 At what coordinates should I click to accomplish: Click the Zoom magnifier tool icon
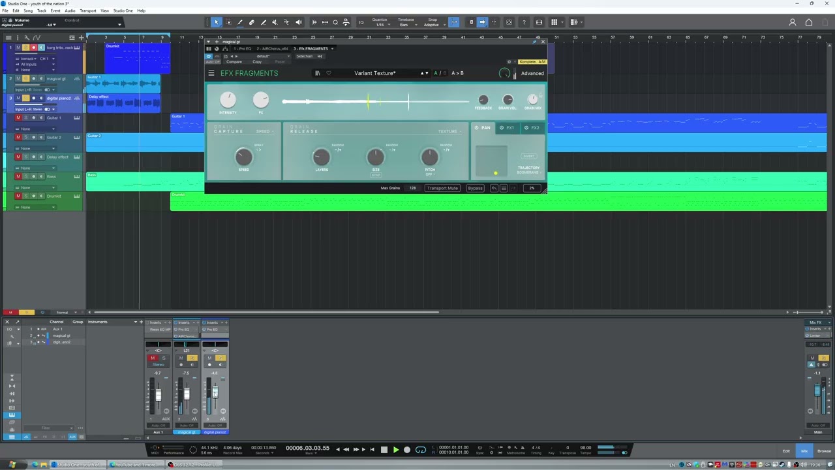(x=335, y=22)
